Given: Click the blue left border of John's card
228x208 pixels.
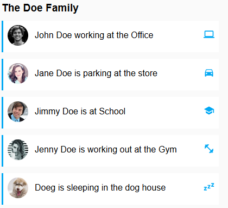Looking at the screenshot, I should pyautogui.click(x=2, y=36).
